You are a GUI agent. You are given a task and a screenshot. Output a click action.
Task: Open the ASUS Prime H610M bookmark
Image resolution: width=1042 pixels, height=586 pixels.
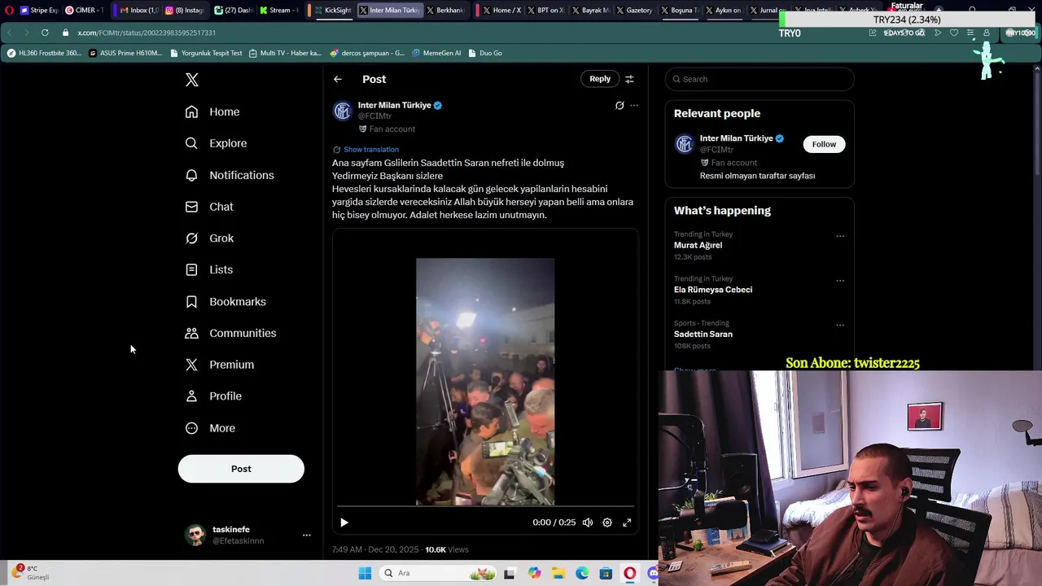coord(125,53)
